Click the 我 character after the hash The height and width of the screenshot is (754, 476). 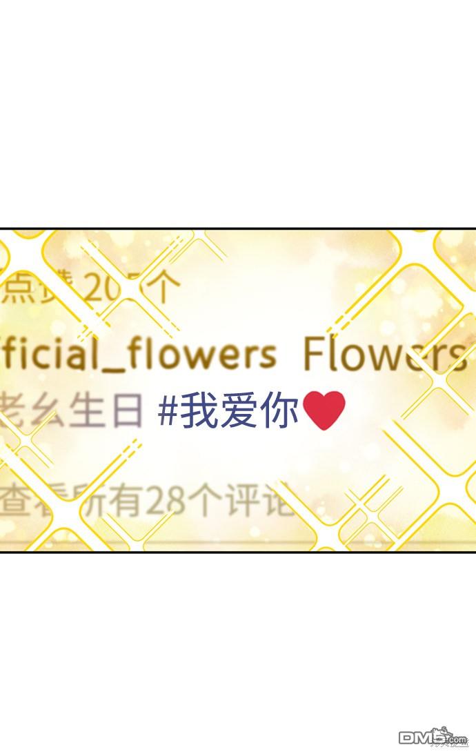pyautogui.click(x=199, y=410)
